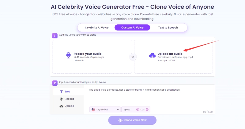Viewport: 245px width, 129px height.
Task: Choose the Upload script input option
Action: pos(67,106)
